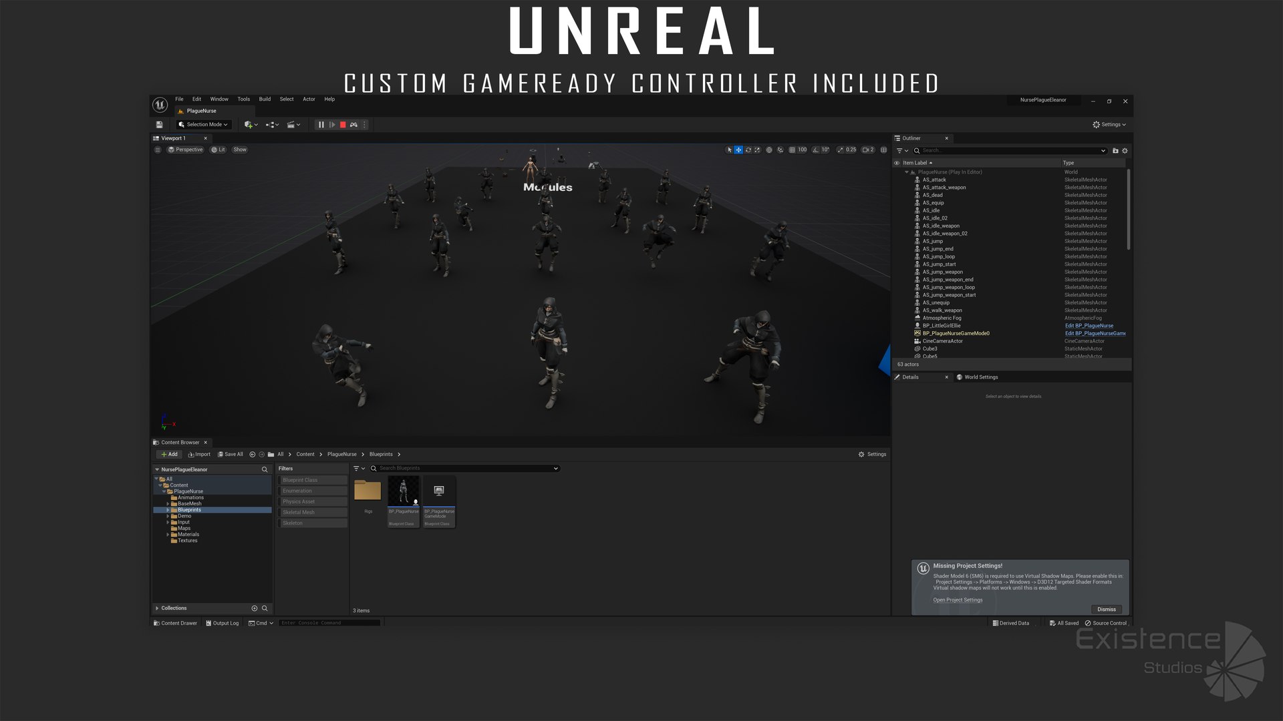Image resolution: width=1283 pixels, height=721 pixels.
Task: Switch world/local coordinate space globe icon
Action: point(769,150)
